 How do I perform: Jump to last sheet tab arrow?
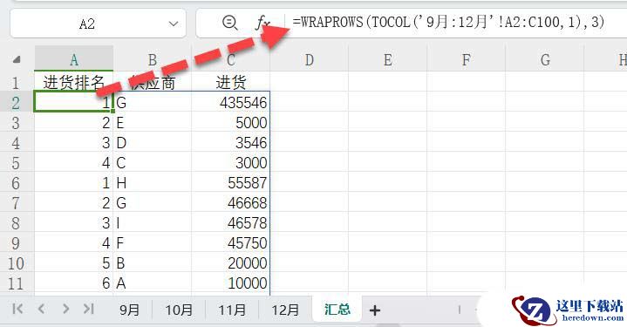click(x=89, y=309)
